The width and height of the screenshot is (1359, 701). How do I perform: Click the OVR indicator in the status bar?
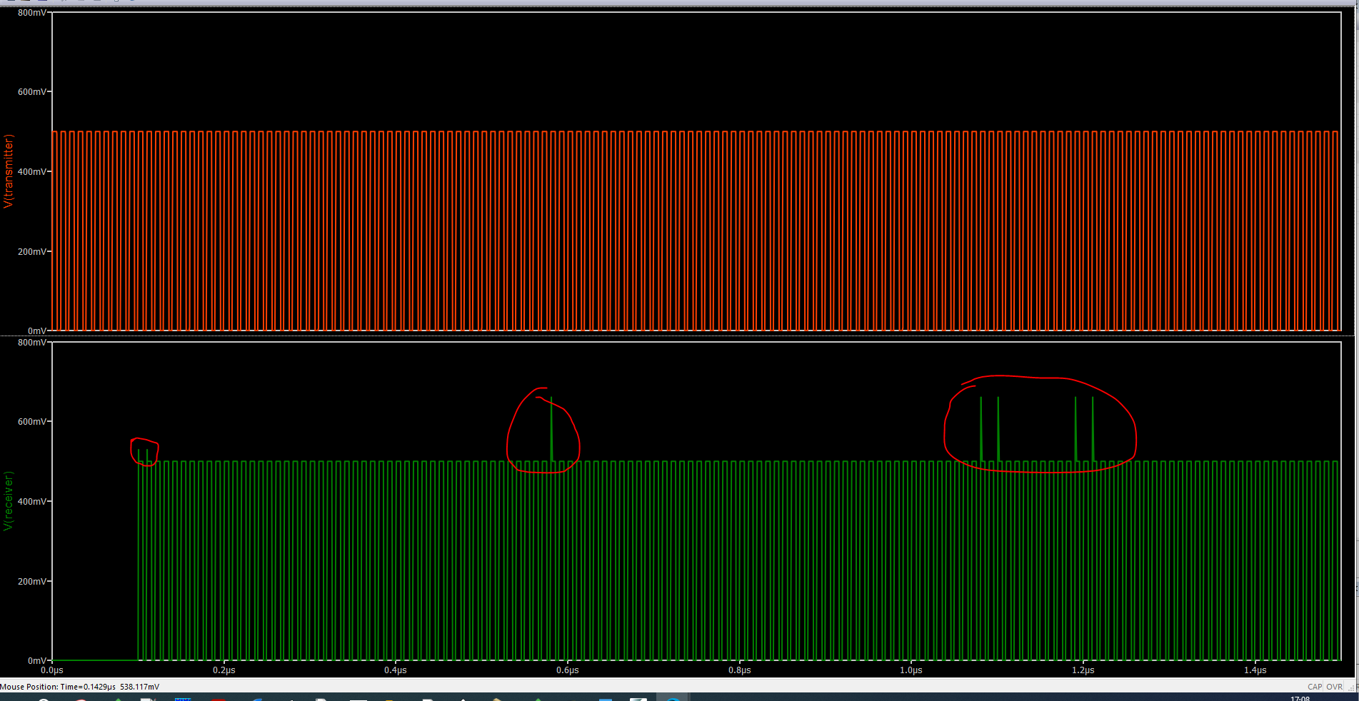coord(1334,687)
